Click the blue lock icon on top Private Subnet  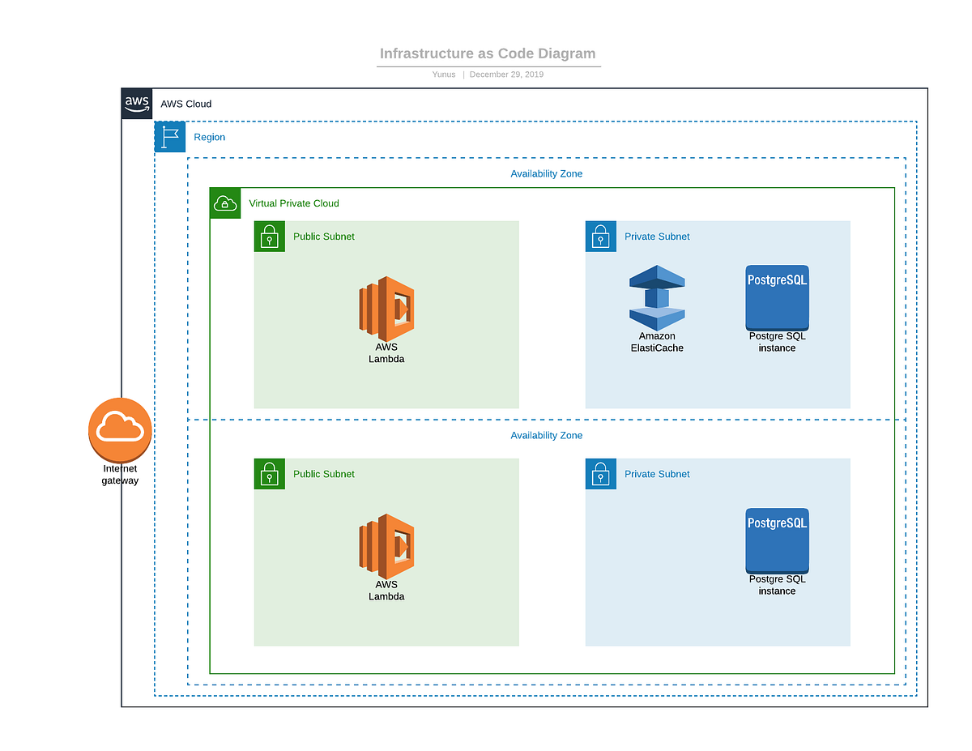coord(600,236)
